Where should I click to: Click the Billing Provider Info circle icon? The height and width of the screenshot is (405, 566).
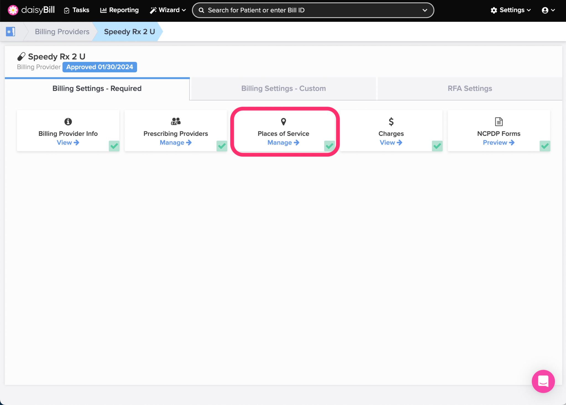(x=68, y=121)
